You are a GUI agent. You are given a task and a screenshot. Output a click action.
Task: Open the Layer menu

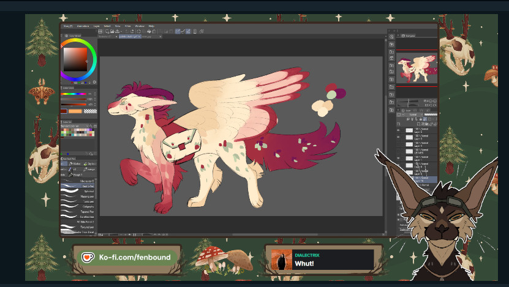coord(96,26)
